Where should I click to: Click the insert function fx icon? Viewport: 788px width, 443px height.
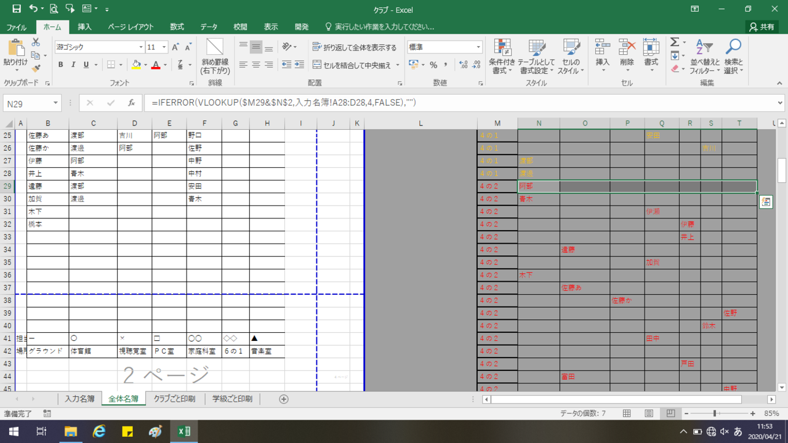tap(131, 103)
